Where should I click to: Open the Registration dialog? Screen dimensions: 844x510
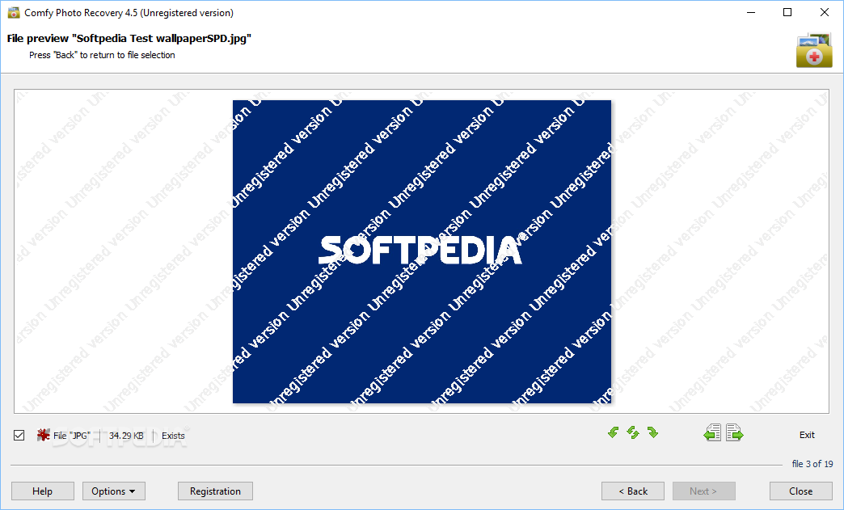215,491
